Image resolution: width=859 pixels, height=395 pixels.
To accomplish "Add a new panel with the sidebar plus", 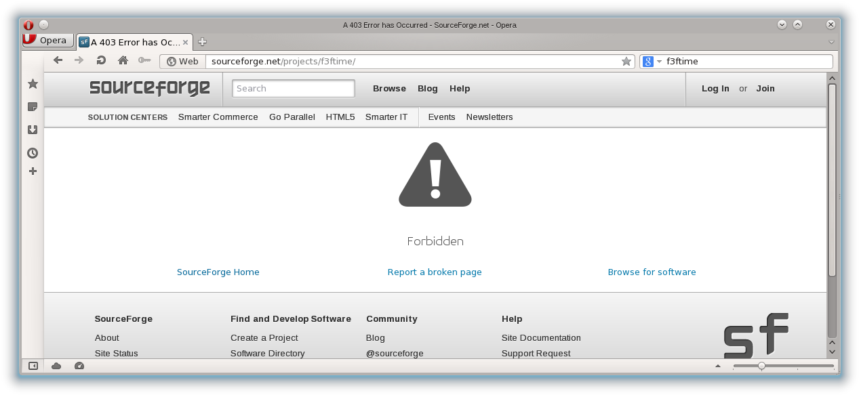I will pyautogui.click(x=33, y=171).
